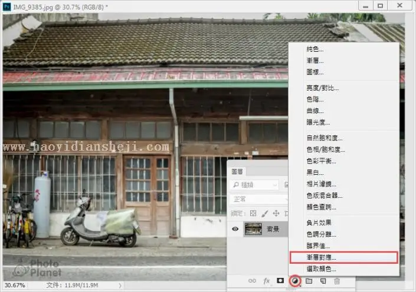Add a layer mask with mask icon

tap(280, 281)
